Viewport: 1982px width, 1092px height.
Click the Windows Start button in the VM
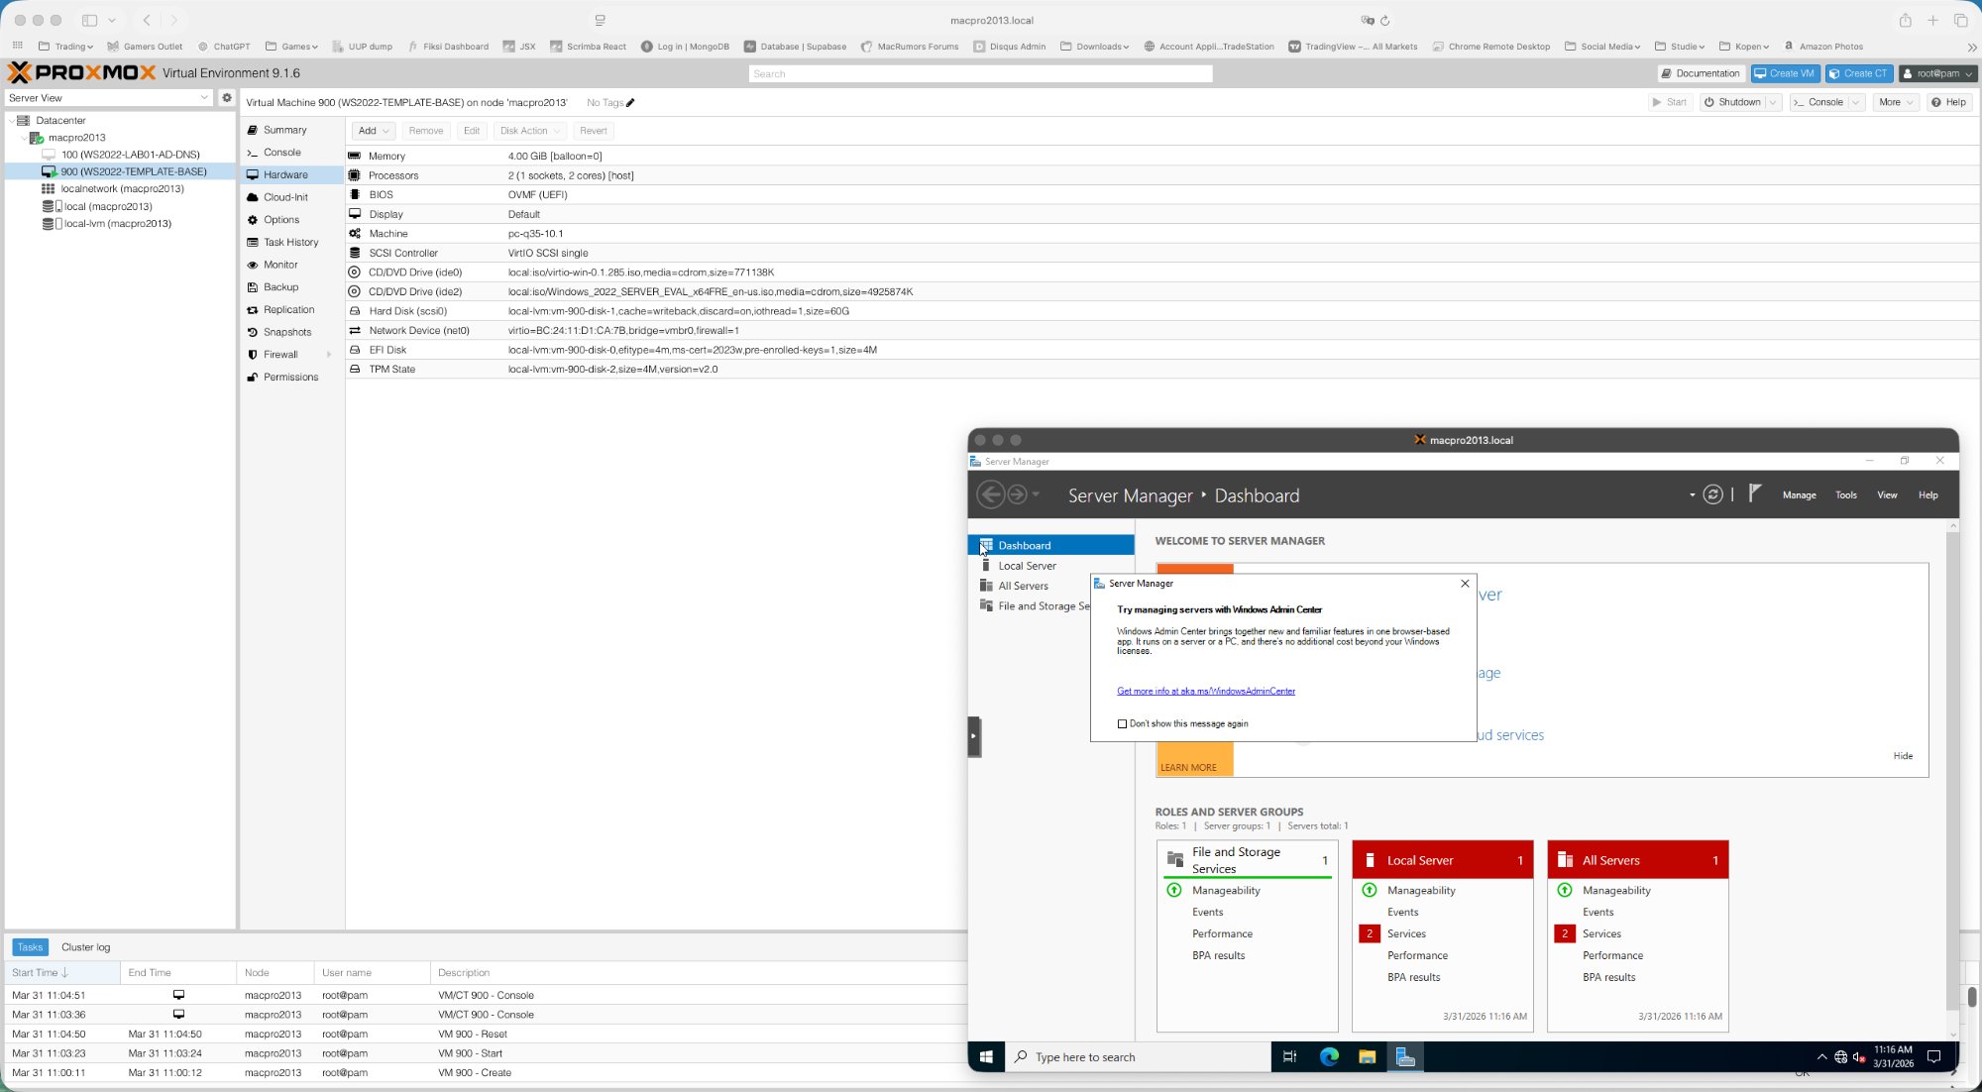986,1056
